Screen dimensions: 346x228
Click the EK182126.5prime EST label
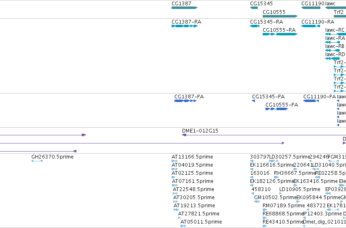point(272,181)
